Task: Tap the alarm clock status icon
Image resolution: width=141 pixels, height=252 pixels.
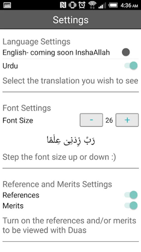Action: coord(82,5)
